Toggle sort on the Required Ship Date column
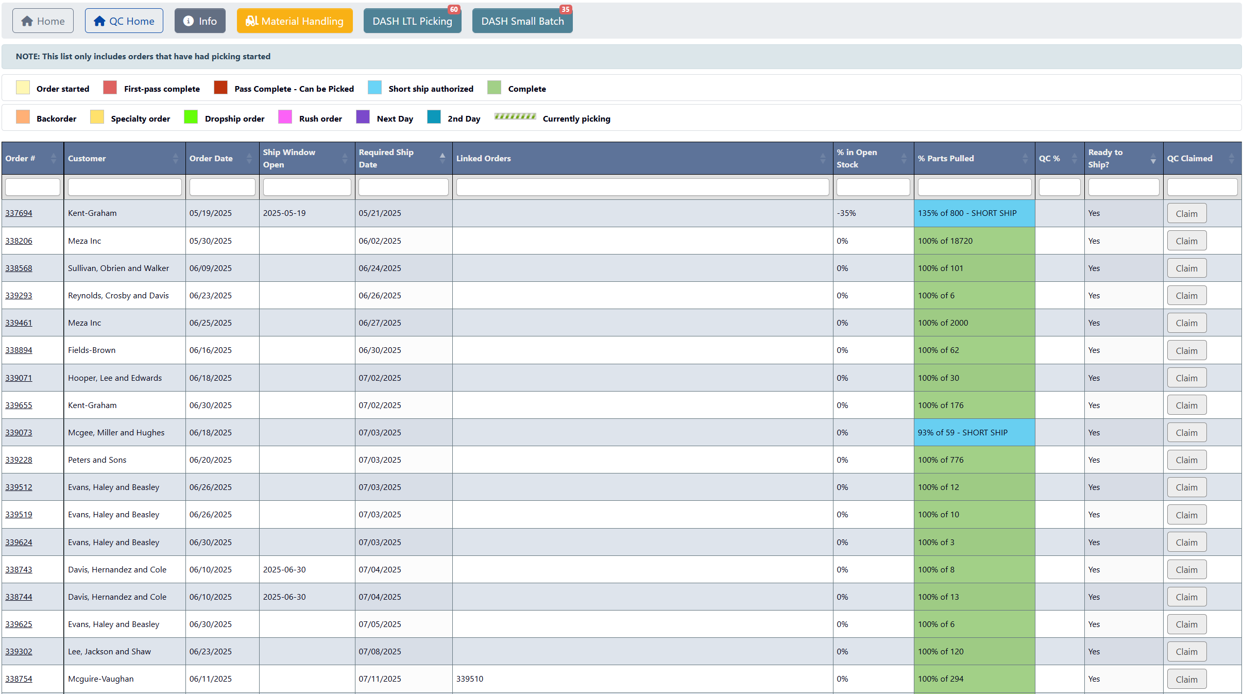 click(442, 159)
